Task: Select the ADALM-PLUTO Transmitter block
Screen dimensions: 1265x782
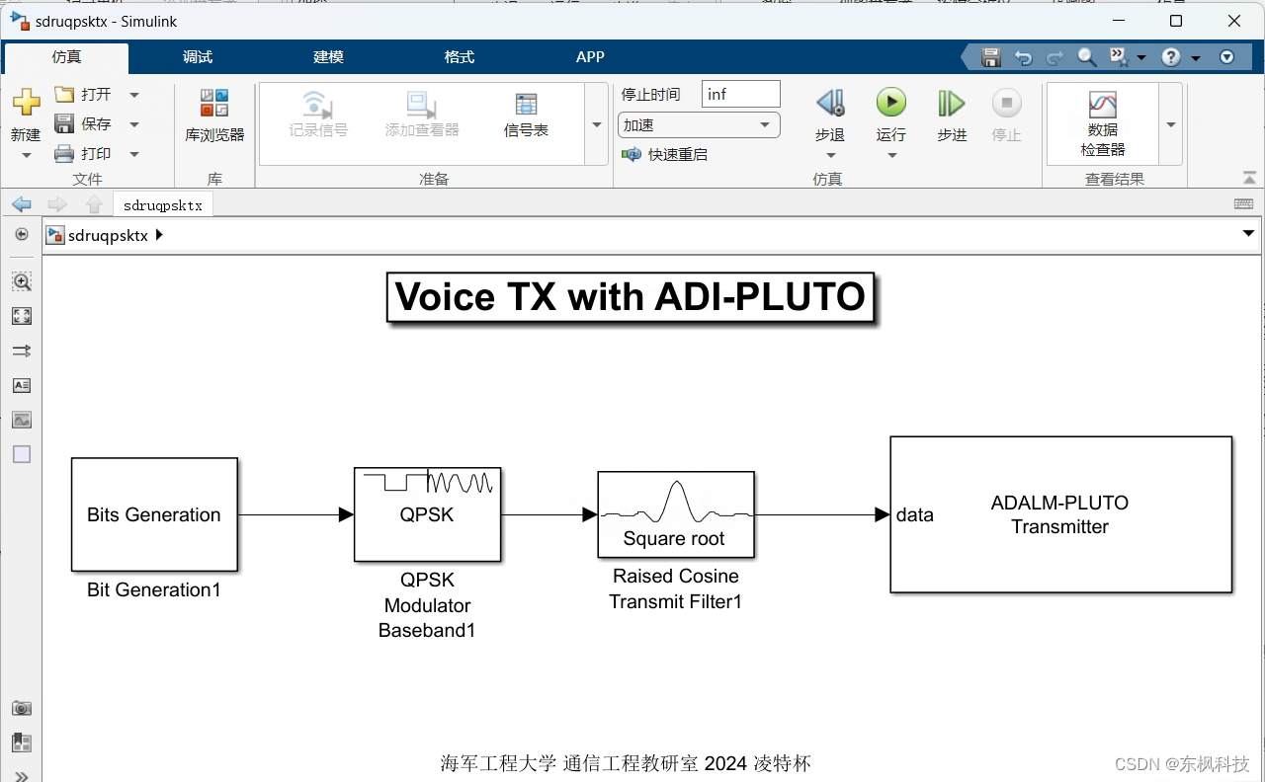Action: click(1060, 514)
